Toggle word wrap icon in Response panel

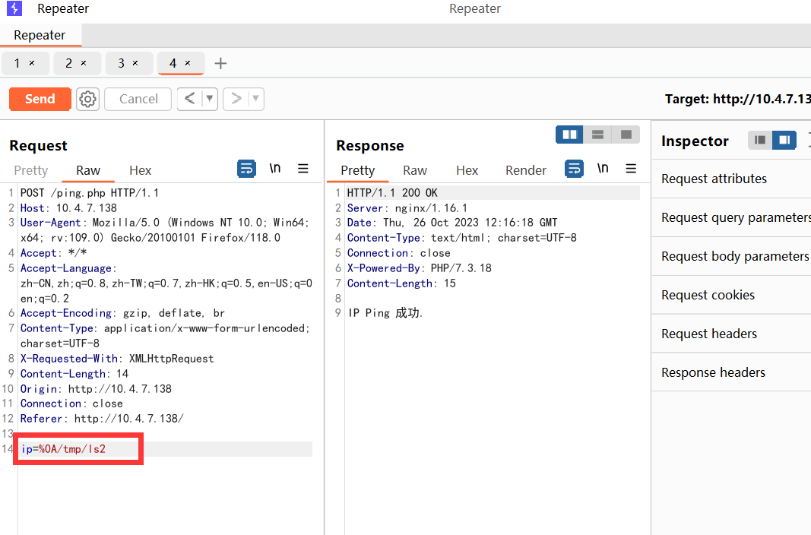pos(574,169)
